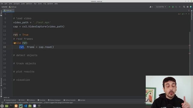Open Search Everywhere magnifier icon

click(x=184, y=7)
